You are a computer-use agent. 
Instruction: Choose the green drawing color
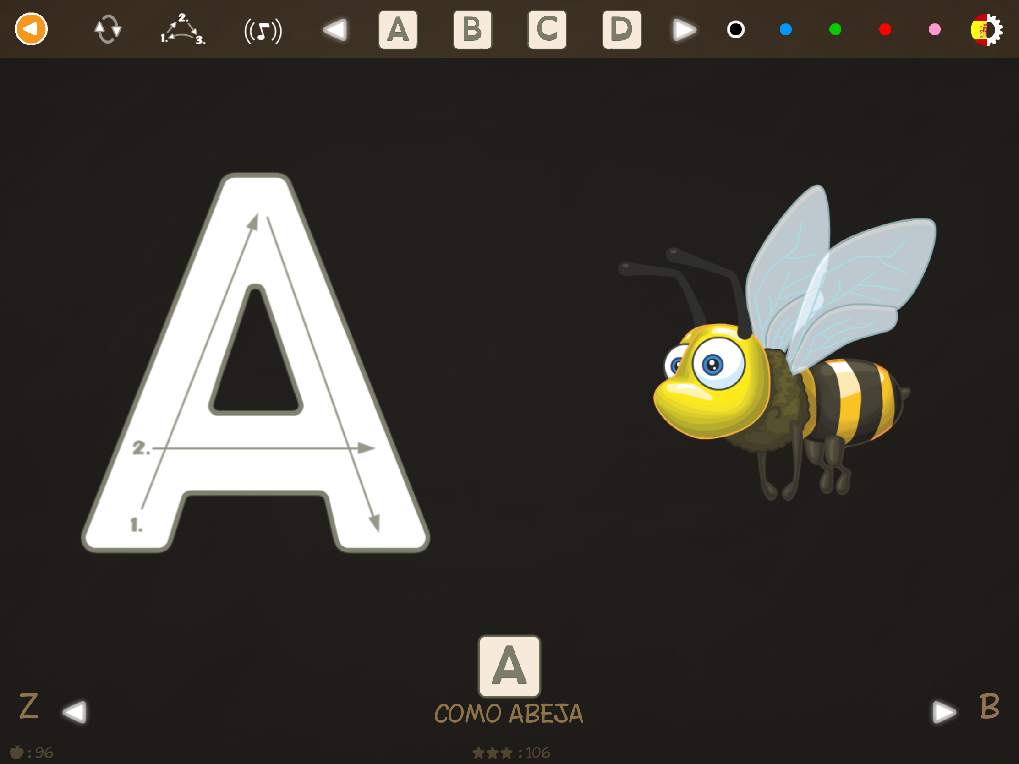click(x=835, y=29)
